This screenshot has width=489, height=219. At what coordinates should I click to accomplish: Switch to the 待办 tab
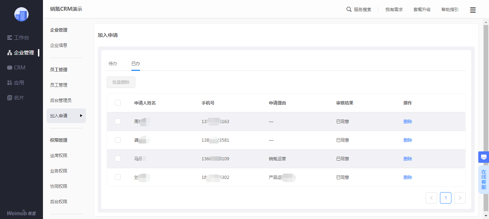[x=113, y=64]
